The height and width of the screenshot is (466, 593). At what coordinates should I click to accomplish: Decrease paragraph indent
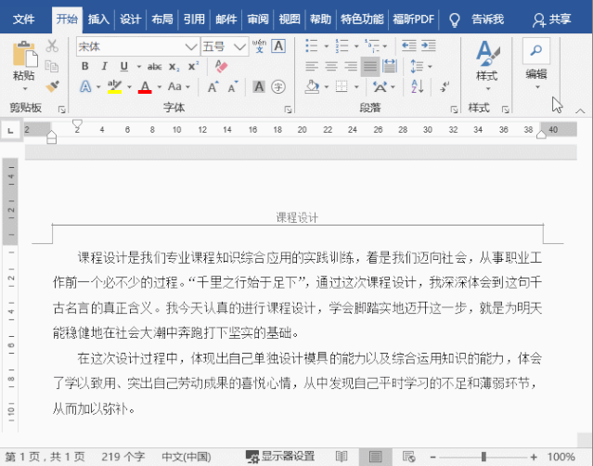coord(409,46)
